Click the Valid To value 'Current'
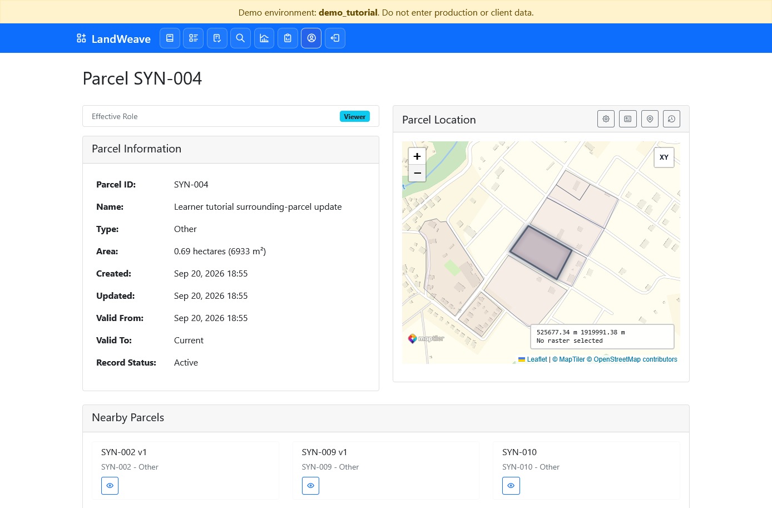This screenshot has height=508, width=772. [189, 341]
